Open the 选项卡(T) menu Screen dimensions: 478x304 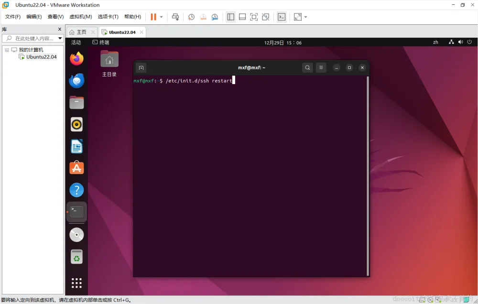click(x=108, y=17)
